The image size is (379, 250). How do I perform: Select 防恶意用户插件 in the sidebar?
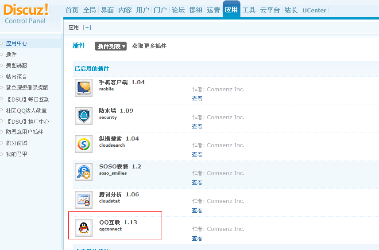click(x=25, y=132)
